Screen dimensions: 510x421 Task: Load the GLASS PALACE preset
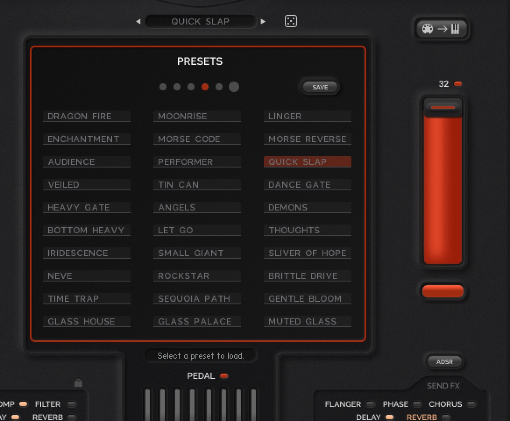[x=197, y=321]
